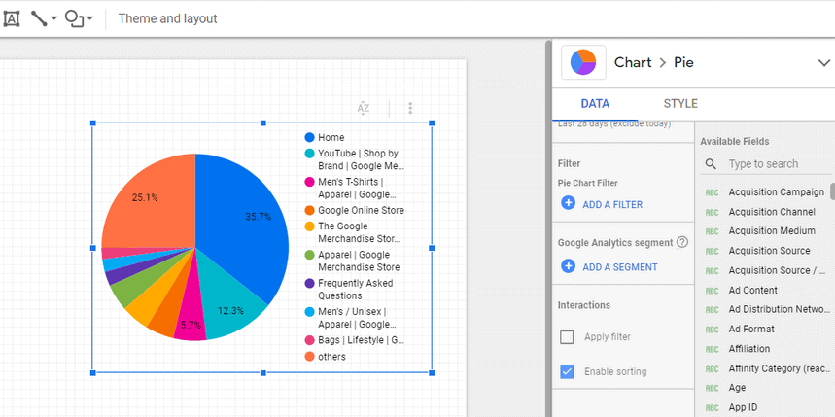Uncheck the Enable sorting checkbox

pos(567,371)
